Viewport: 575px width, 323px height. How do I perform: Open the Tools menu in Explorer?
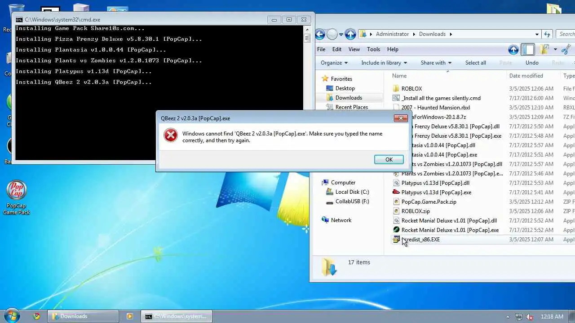(373, 49)
